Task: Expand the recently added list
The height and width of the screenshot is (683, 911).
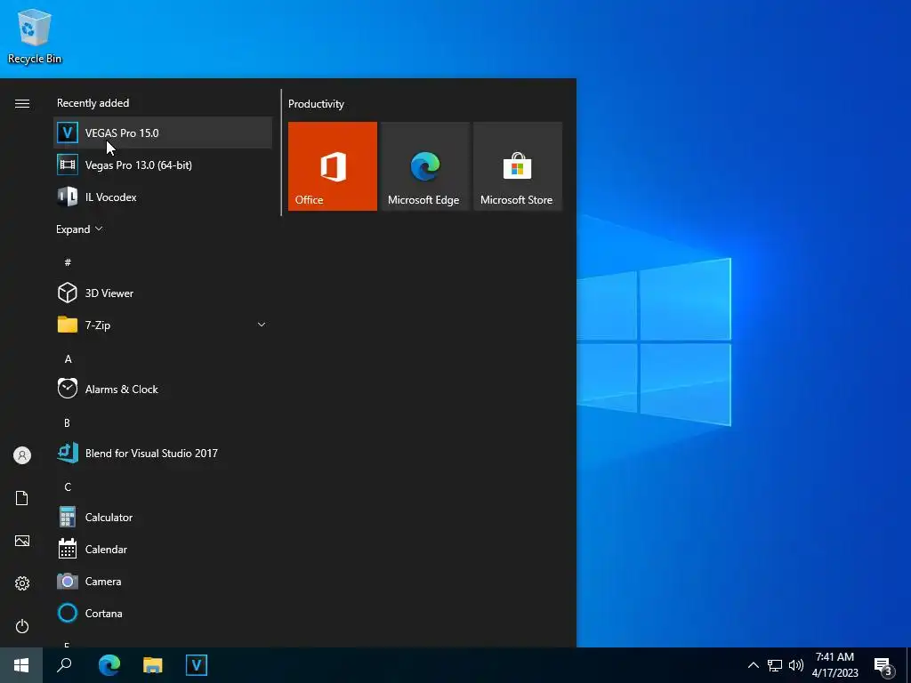Action: tap(79, 229)
